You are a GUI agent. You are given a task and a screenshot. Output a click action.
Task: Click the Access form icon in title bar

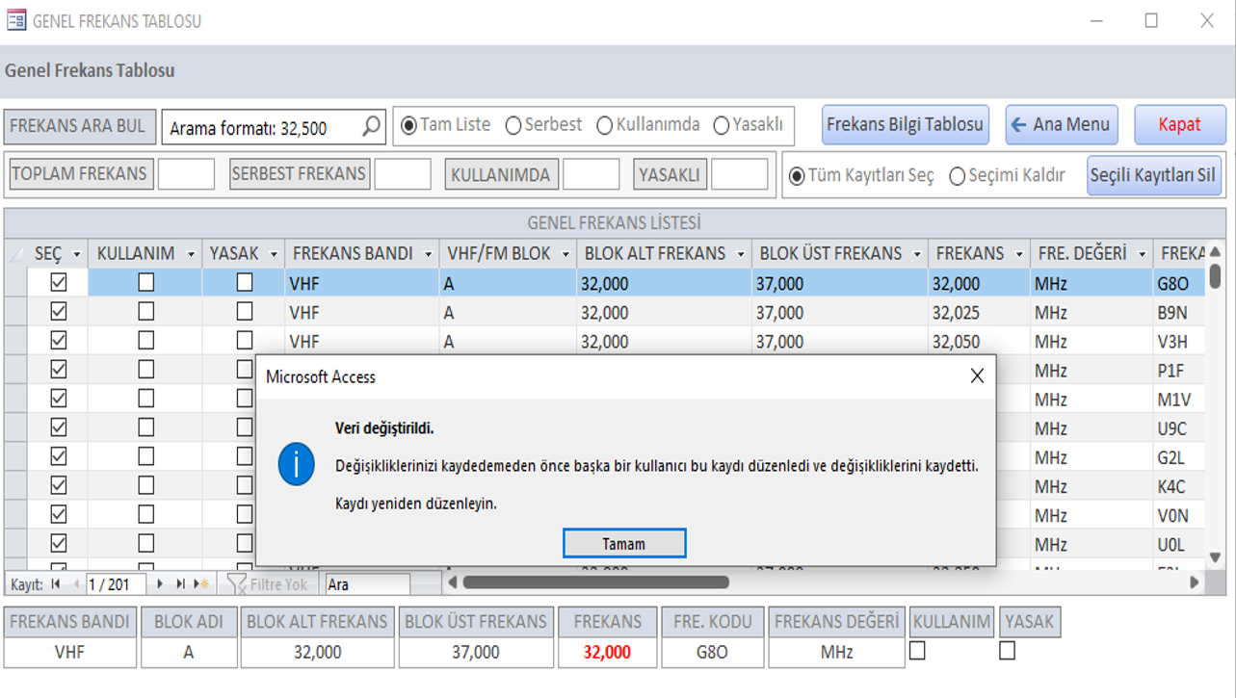pyautogui.click(x=15, y=20)
